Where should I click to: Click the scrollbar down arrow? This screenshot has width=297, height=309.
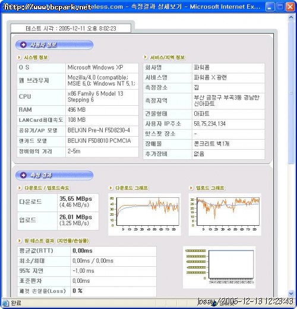coord(291,293)
